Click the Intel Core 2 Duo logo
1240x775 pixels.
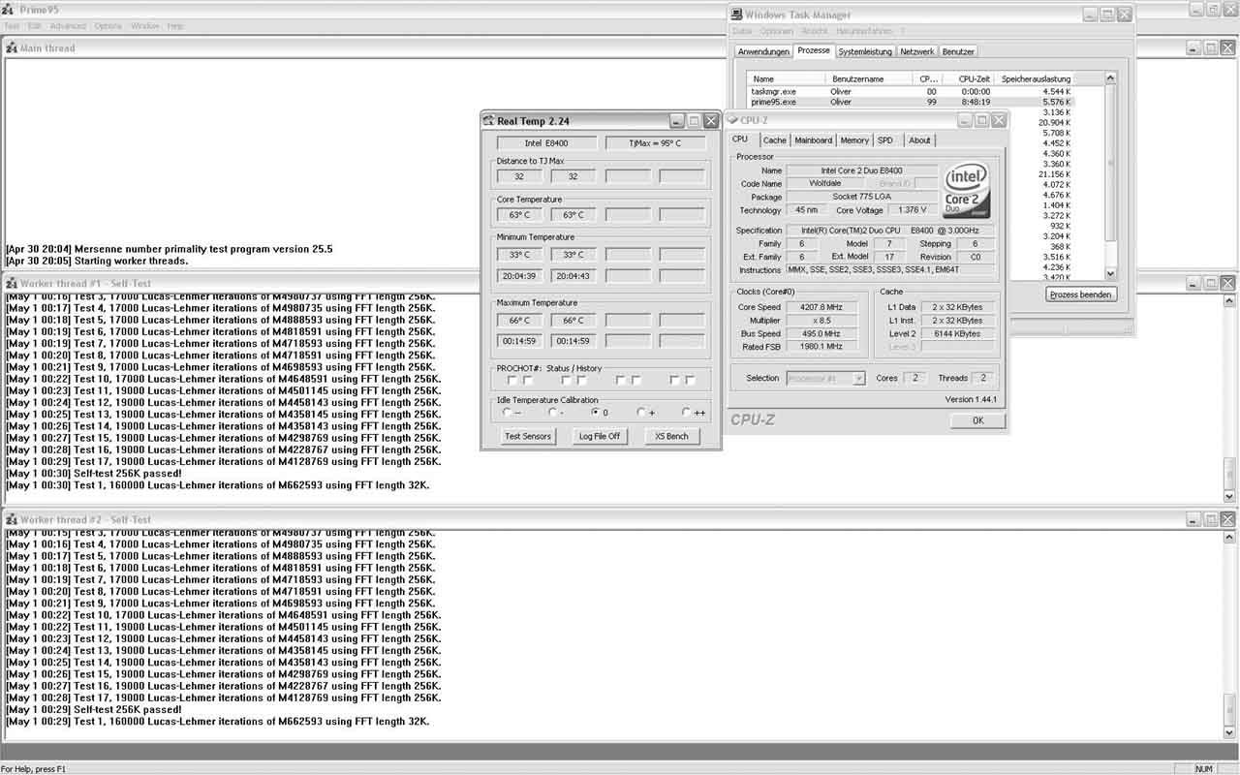click(x=967, y=190)
